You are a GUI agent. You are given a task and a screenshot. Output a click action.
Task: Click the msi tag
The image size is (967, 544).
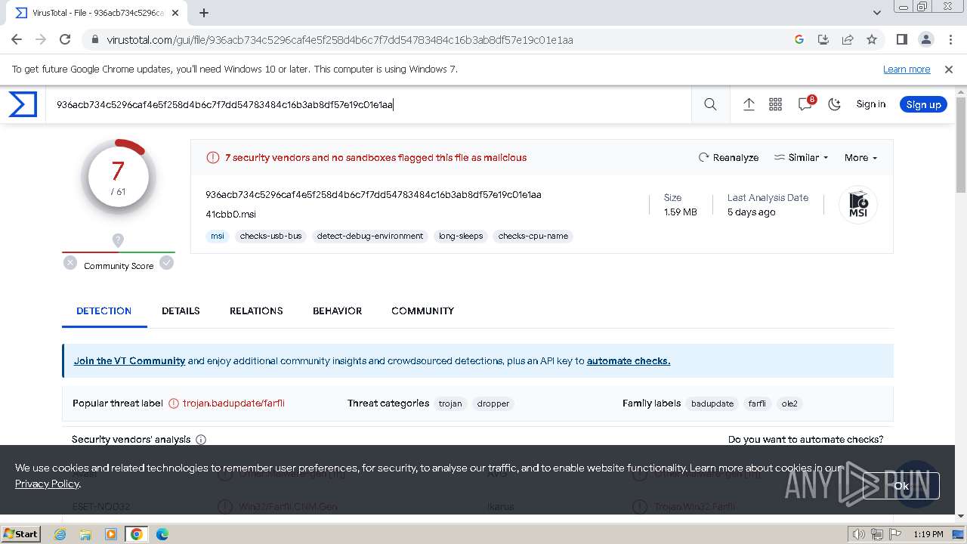[218, 236]
